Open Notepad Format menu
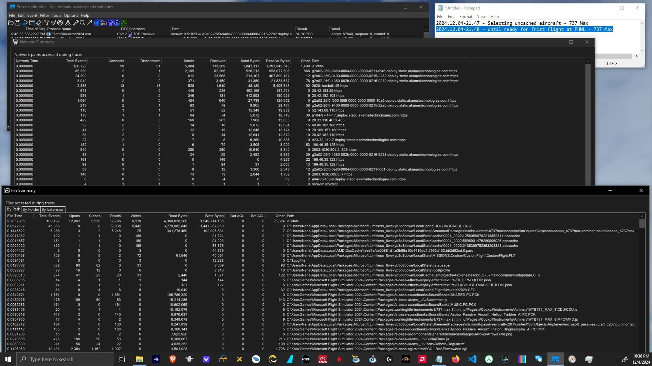 [x=466, y=16]
